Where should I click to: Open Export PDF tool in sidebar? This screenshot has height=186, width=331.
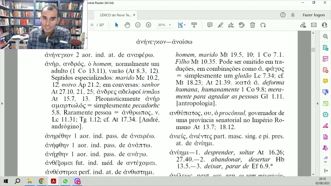[x=325, y=48]
